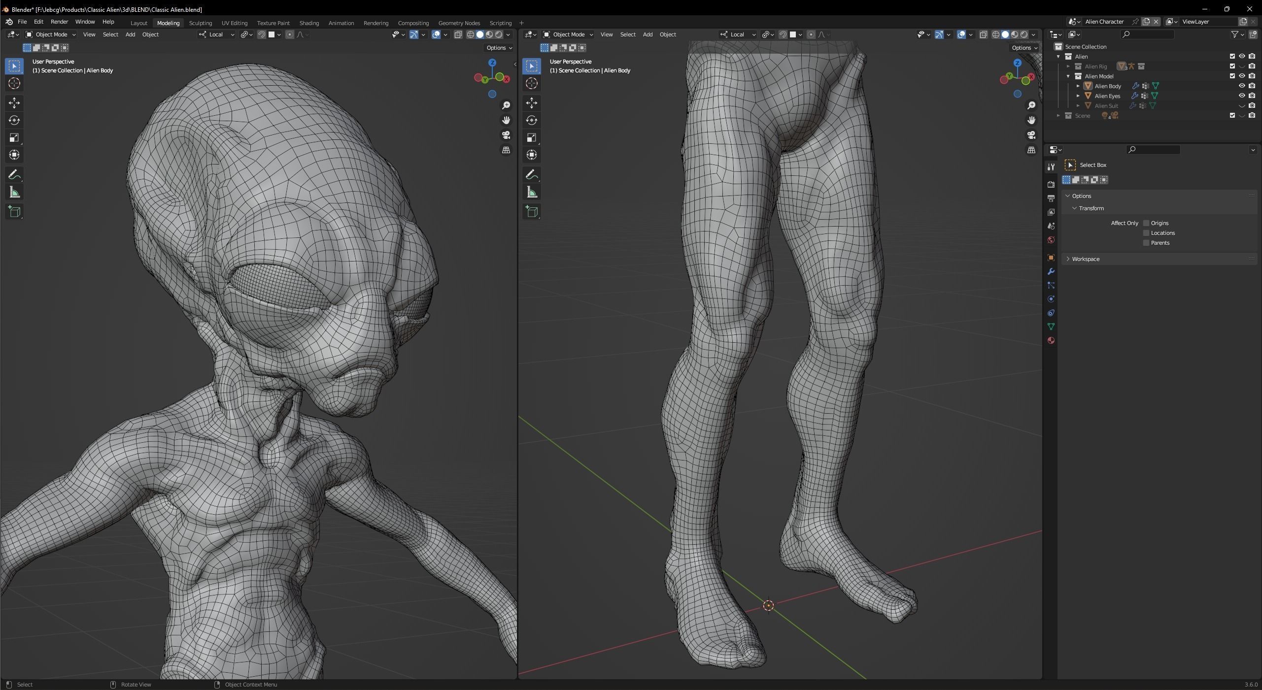Add a new workspace with plus button
The width and height of the screenshot is (1262, 690).
521,23
